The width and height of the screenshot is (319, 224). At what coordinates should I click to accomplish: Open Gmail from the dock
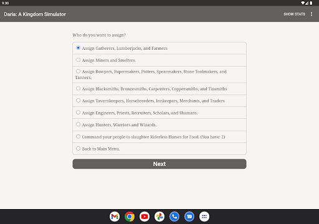click(x=115, y=217)
